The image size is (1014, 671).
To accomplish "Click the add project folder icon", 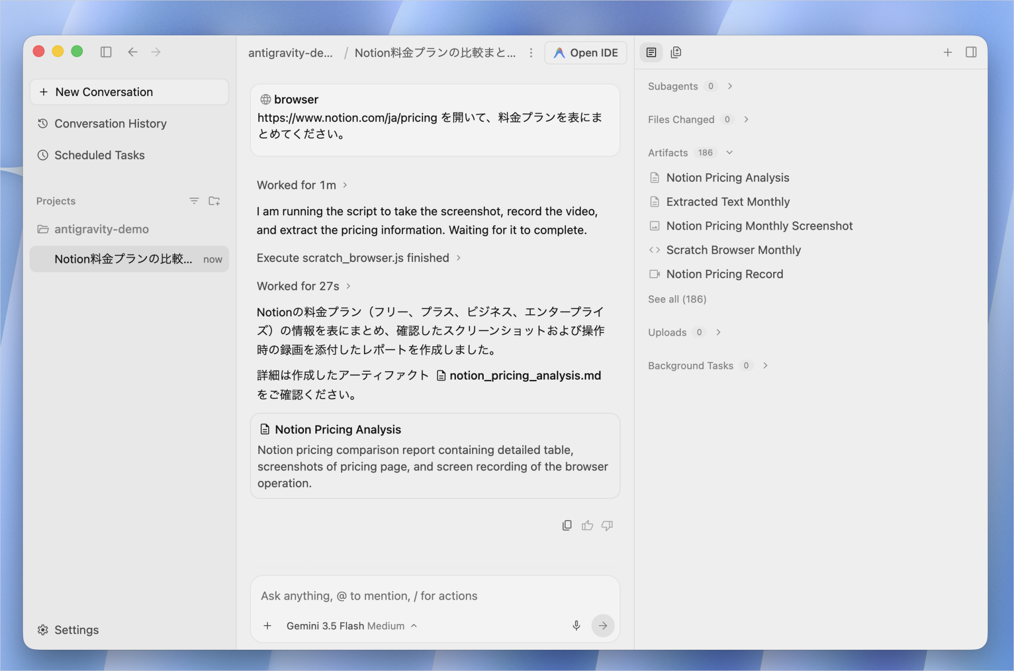I will [214, 201].
